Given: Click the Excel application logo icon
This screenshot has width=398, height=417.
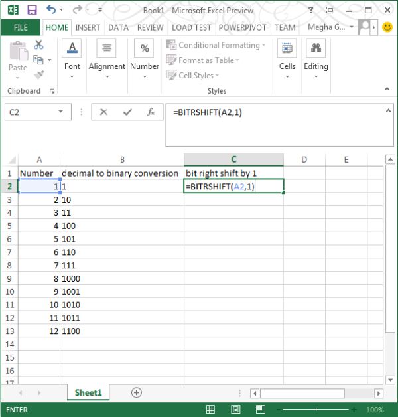Looking at the screenshot, I should click(13, 11).
